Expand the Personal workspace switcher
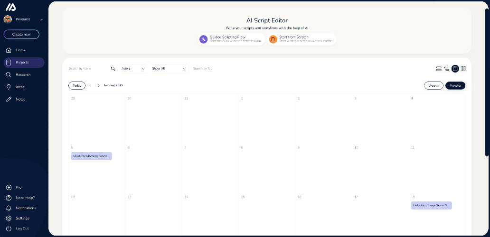 pos(42,19)
